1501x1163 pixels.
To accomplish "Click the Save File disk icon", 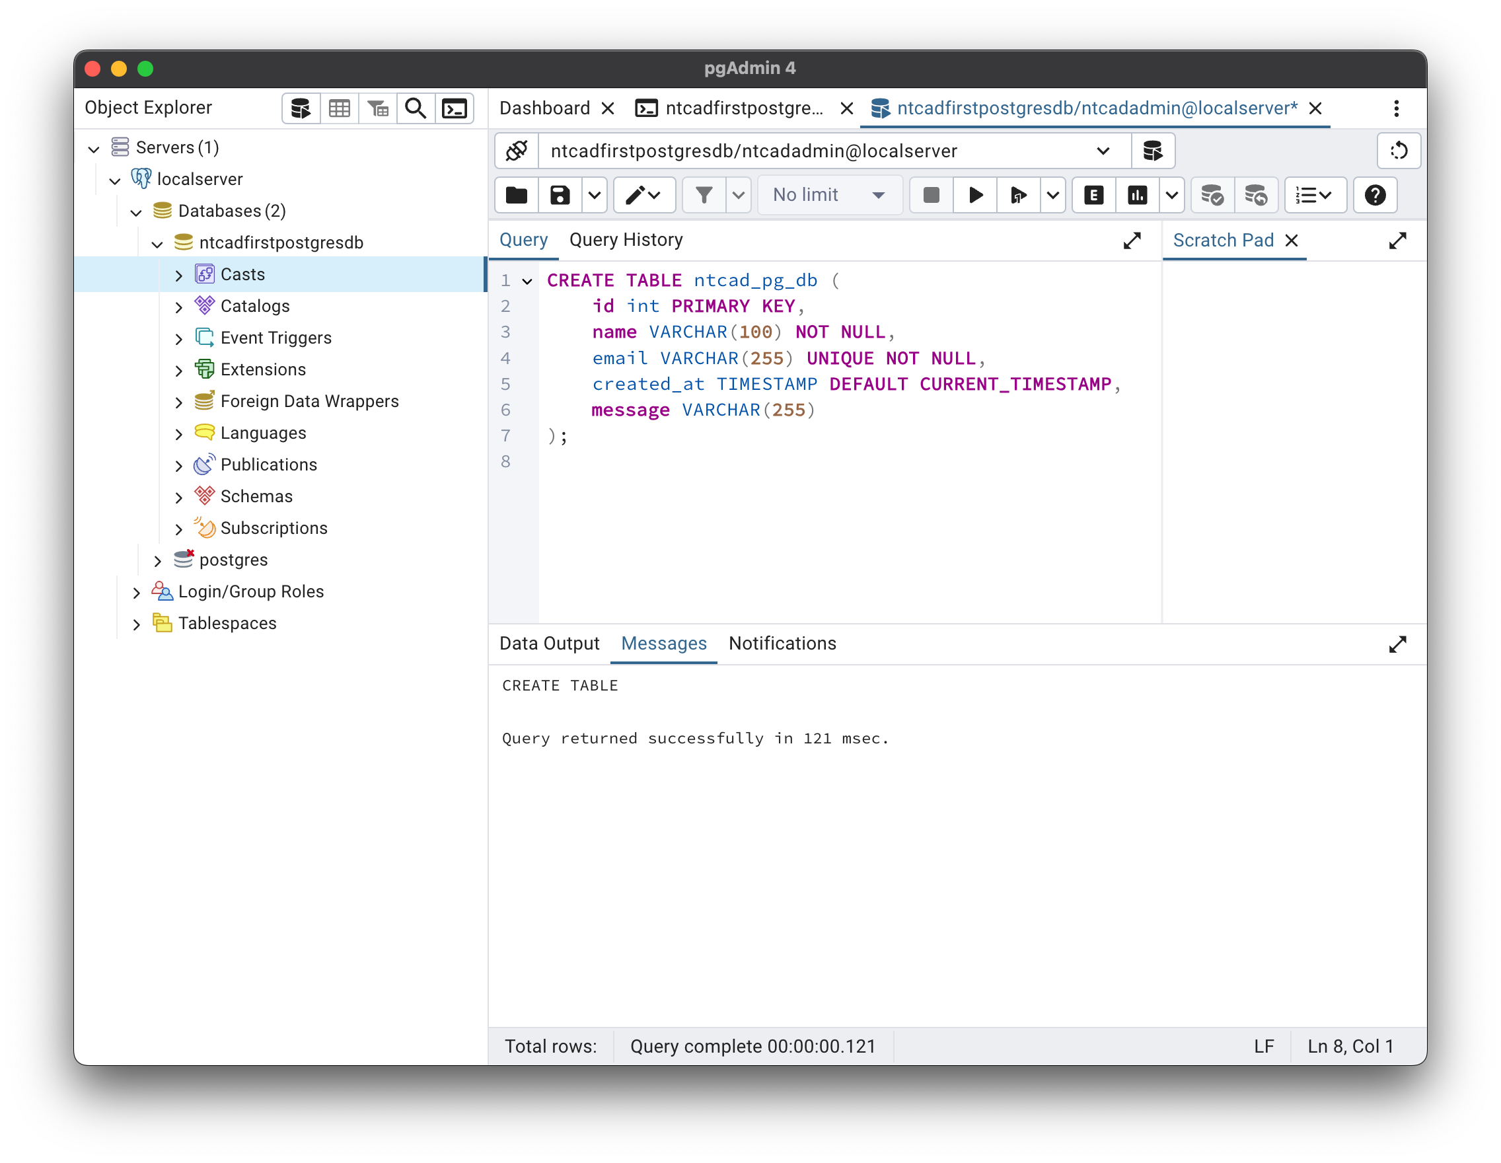I will tap(560, 195).
